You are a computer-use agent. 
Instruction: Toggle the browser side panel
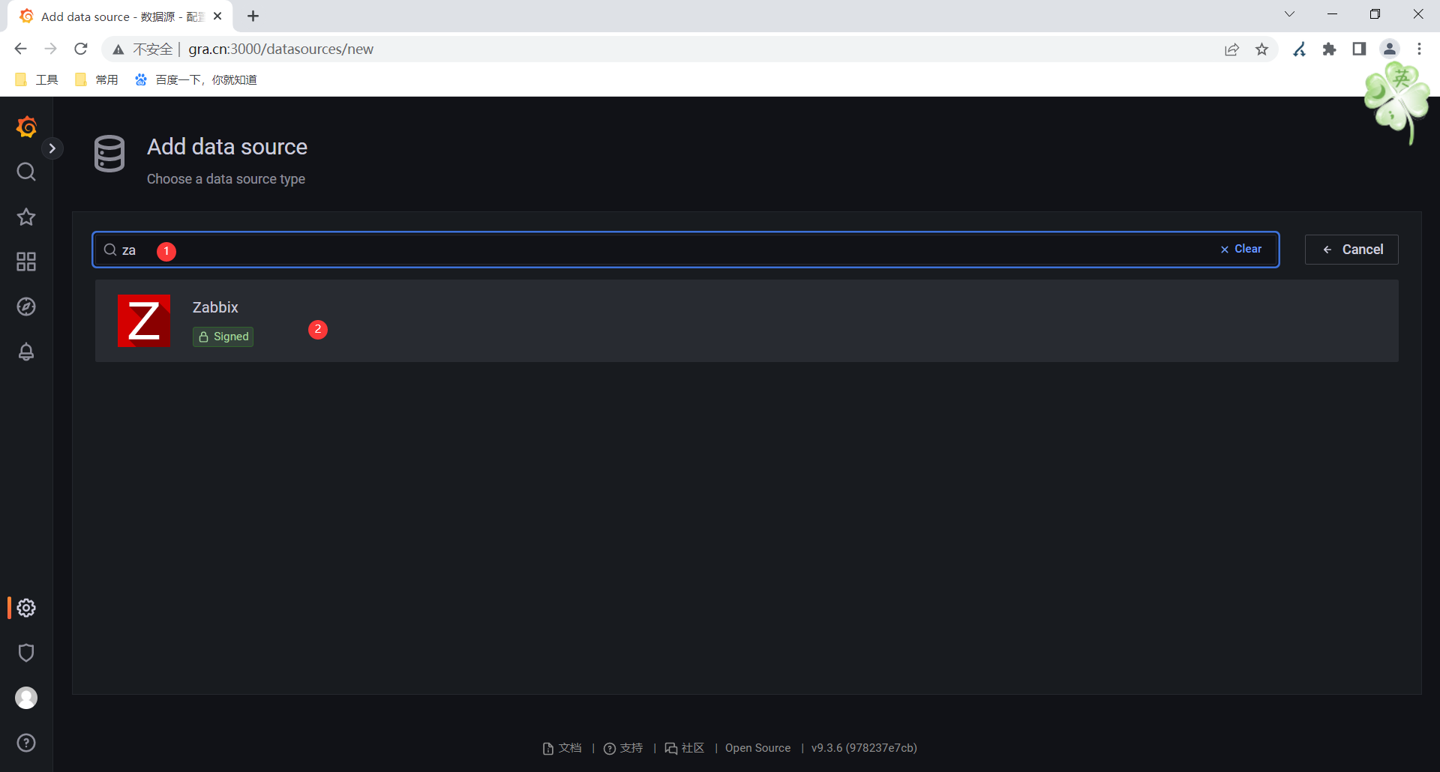(x=1359, y=49)
